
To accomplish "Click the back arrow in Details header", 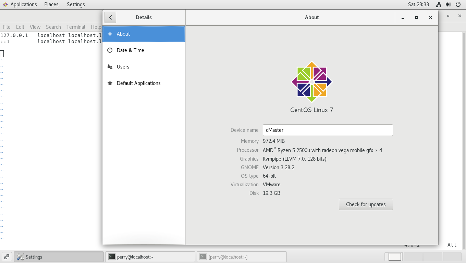I will coord(110,17).
